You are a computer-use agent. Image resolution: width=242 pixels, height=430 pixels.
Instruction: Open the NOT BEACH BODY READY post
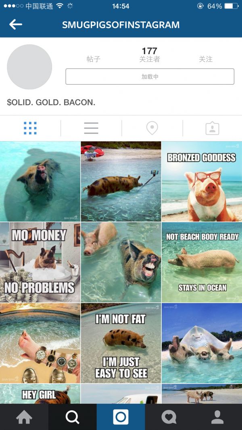(x=202, y=262)
